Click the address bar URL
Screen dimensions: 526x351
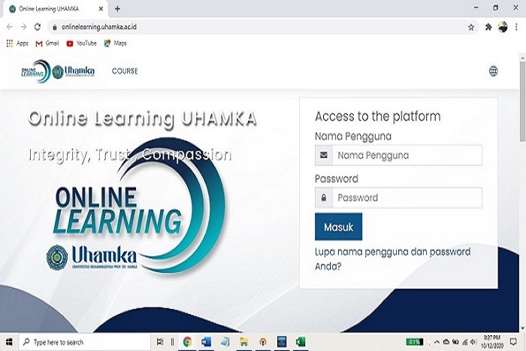pyautogui.click(x=99, y=27)
